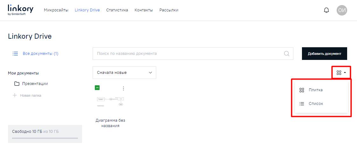This screenshot has width=357, height=149.
Task: Go to the Контакты section
Action: [144, 10]
